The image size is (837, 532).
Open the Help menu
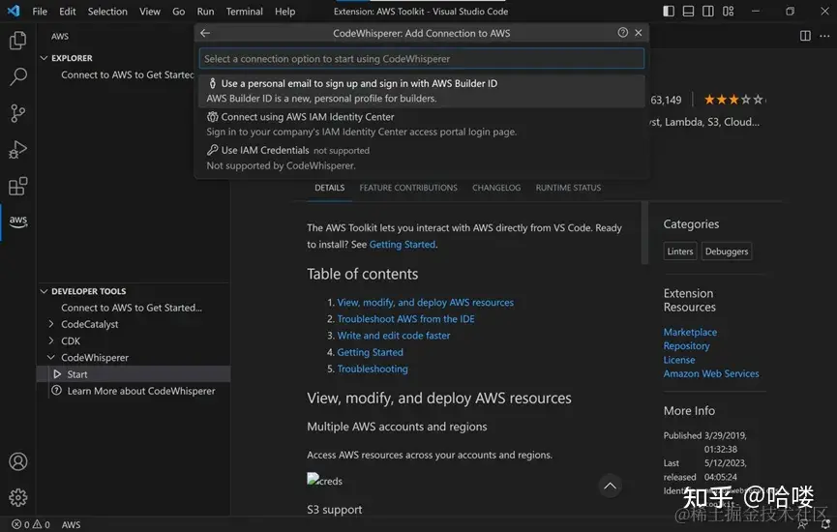[x=284, y=12]
